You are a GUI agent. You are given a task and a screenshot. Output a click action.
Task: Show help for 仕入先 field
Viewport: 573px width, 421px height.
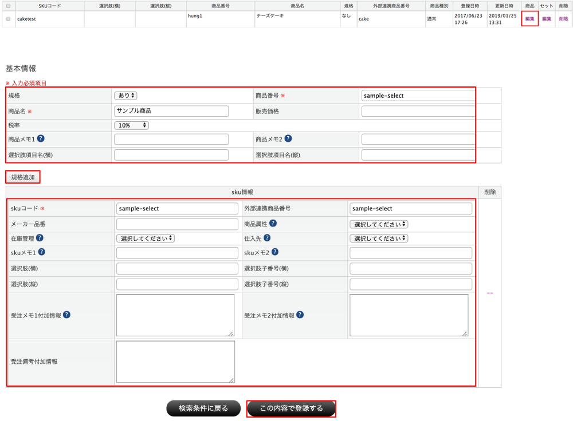click(x=267, y=238)
